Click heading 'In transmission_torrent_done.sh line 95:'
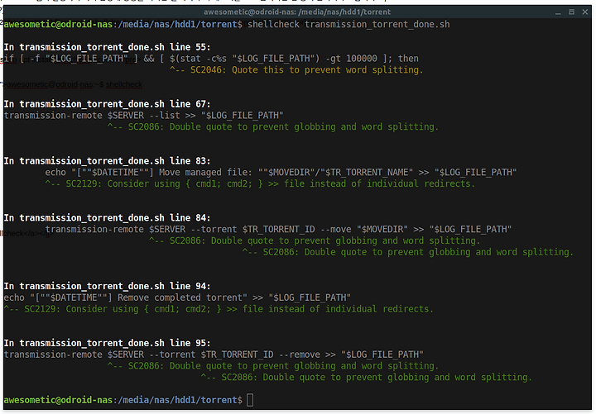The width and height of the screenshot is (596, 414). pyautogui.click(x=107, y=343)
